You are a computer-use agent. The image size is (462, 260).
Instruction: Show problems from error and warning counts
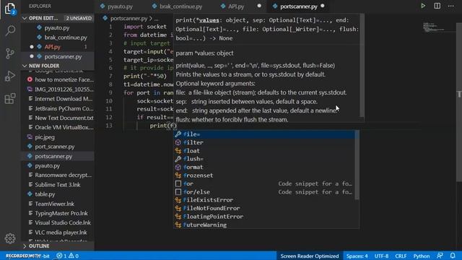coord(67,256)
